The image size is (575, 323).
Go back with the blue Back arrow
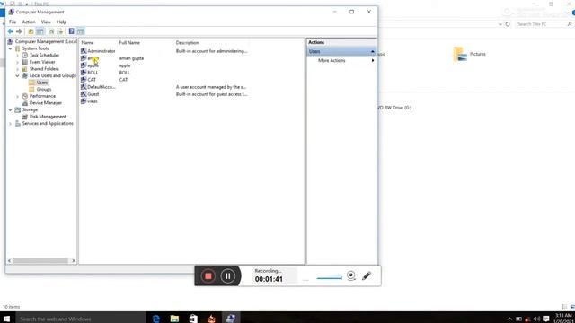(10, 31)
